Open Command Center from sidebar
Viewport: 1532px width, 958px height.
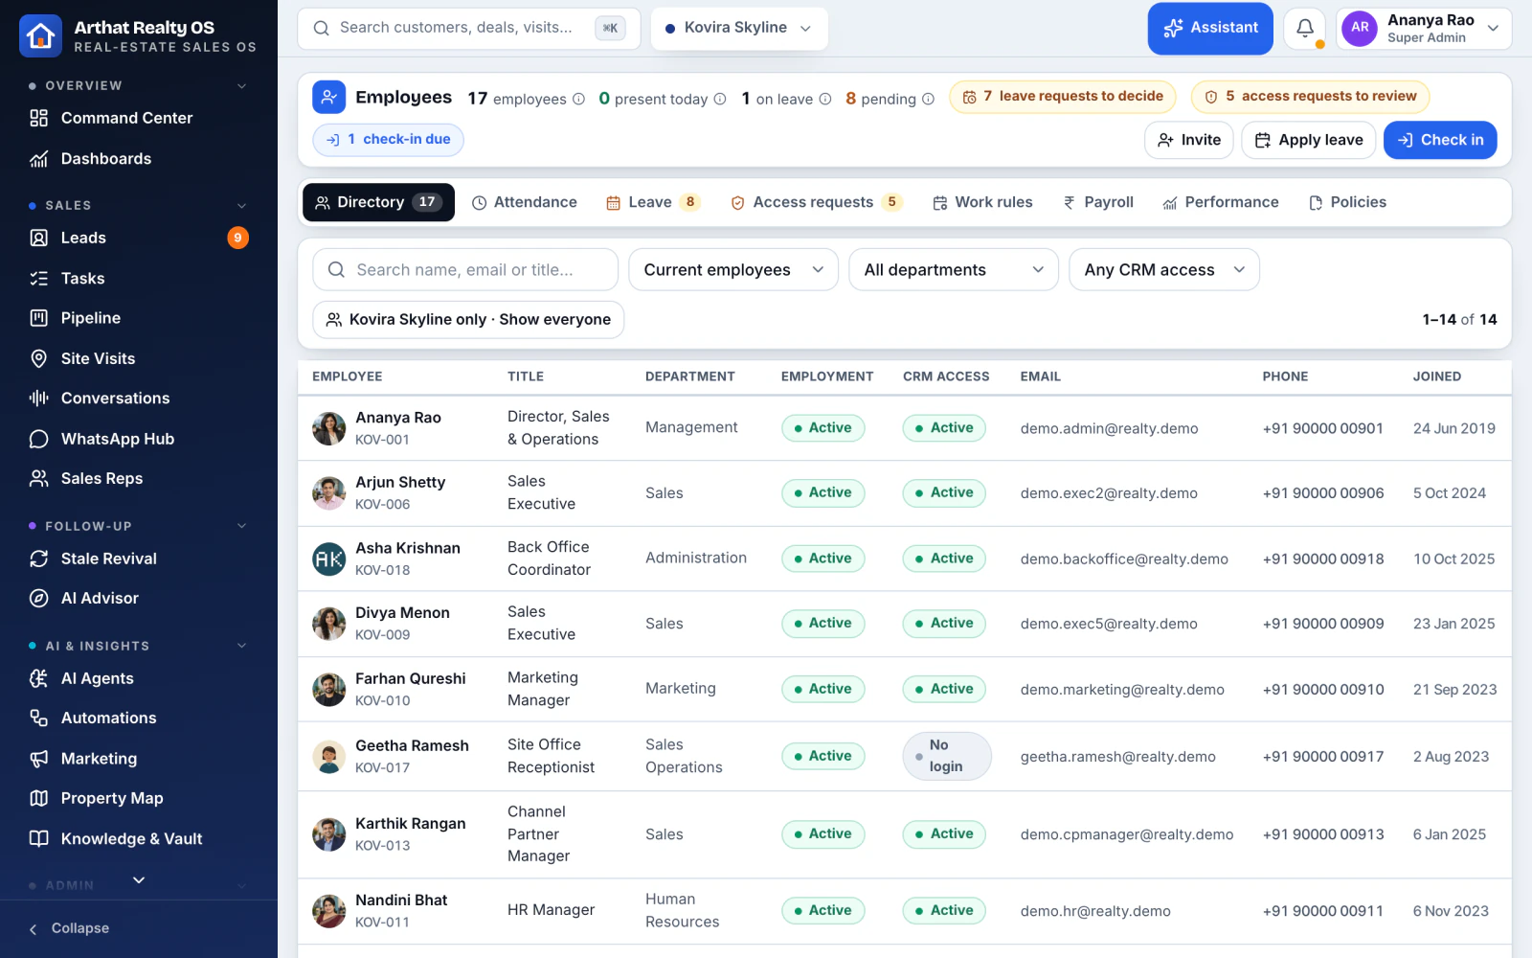pyautogui.click(x=139, y=118)
